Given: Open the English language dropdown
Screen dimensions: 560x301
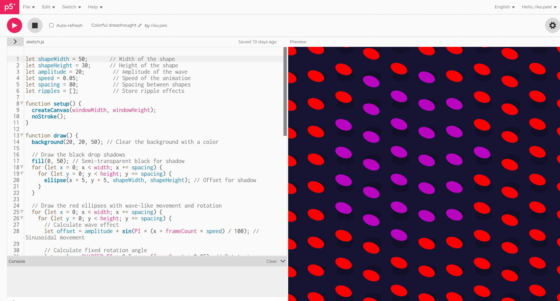Looking at the screenshot, I should pos(504,7).
